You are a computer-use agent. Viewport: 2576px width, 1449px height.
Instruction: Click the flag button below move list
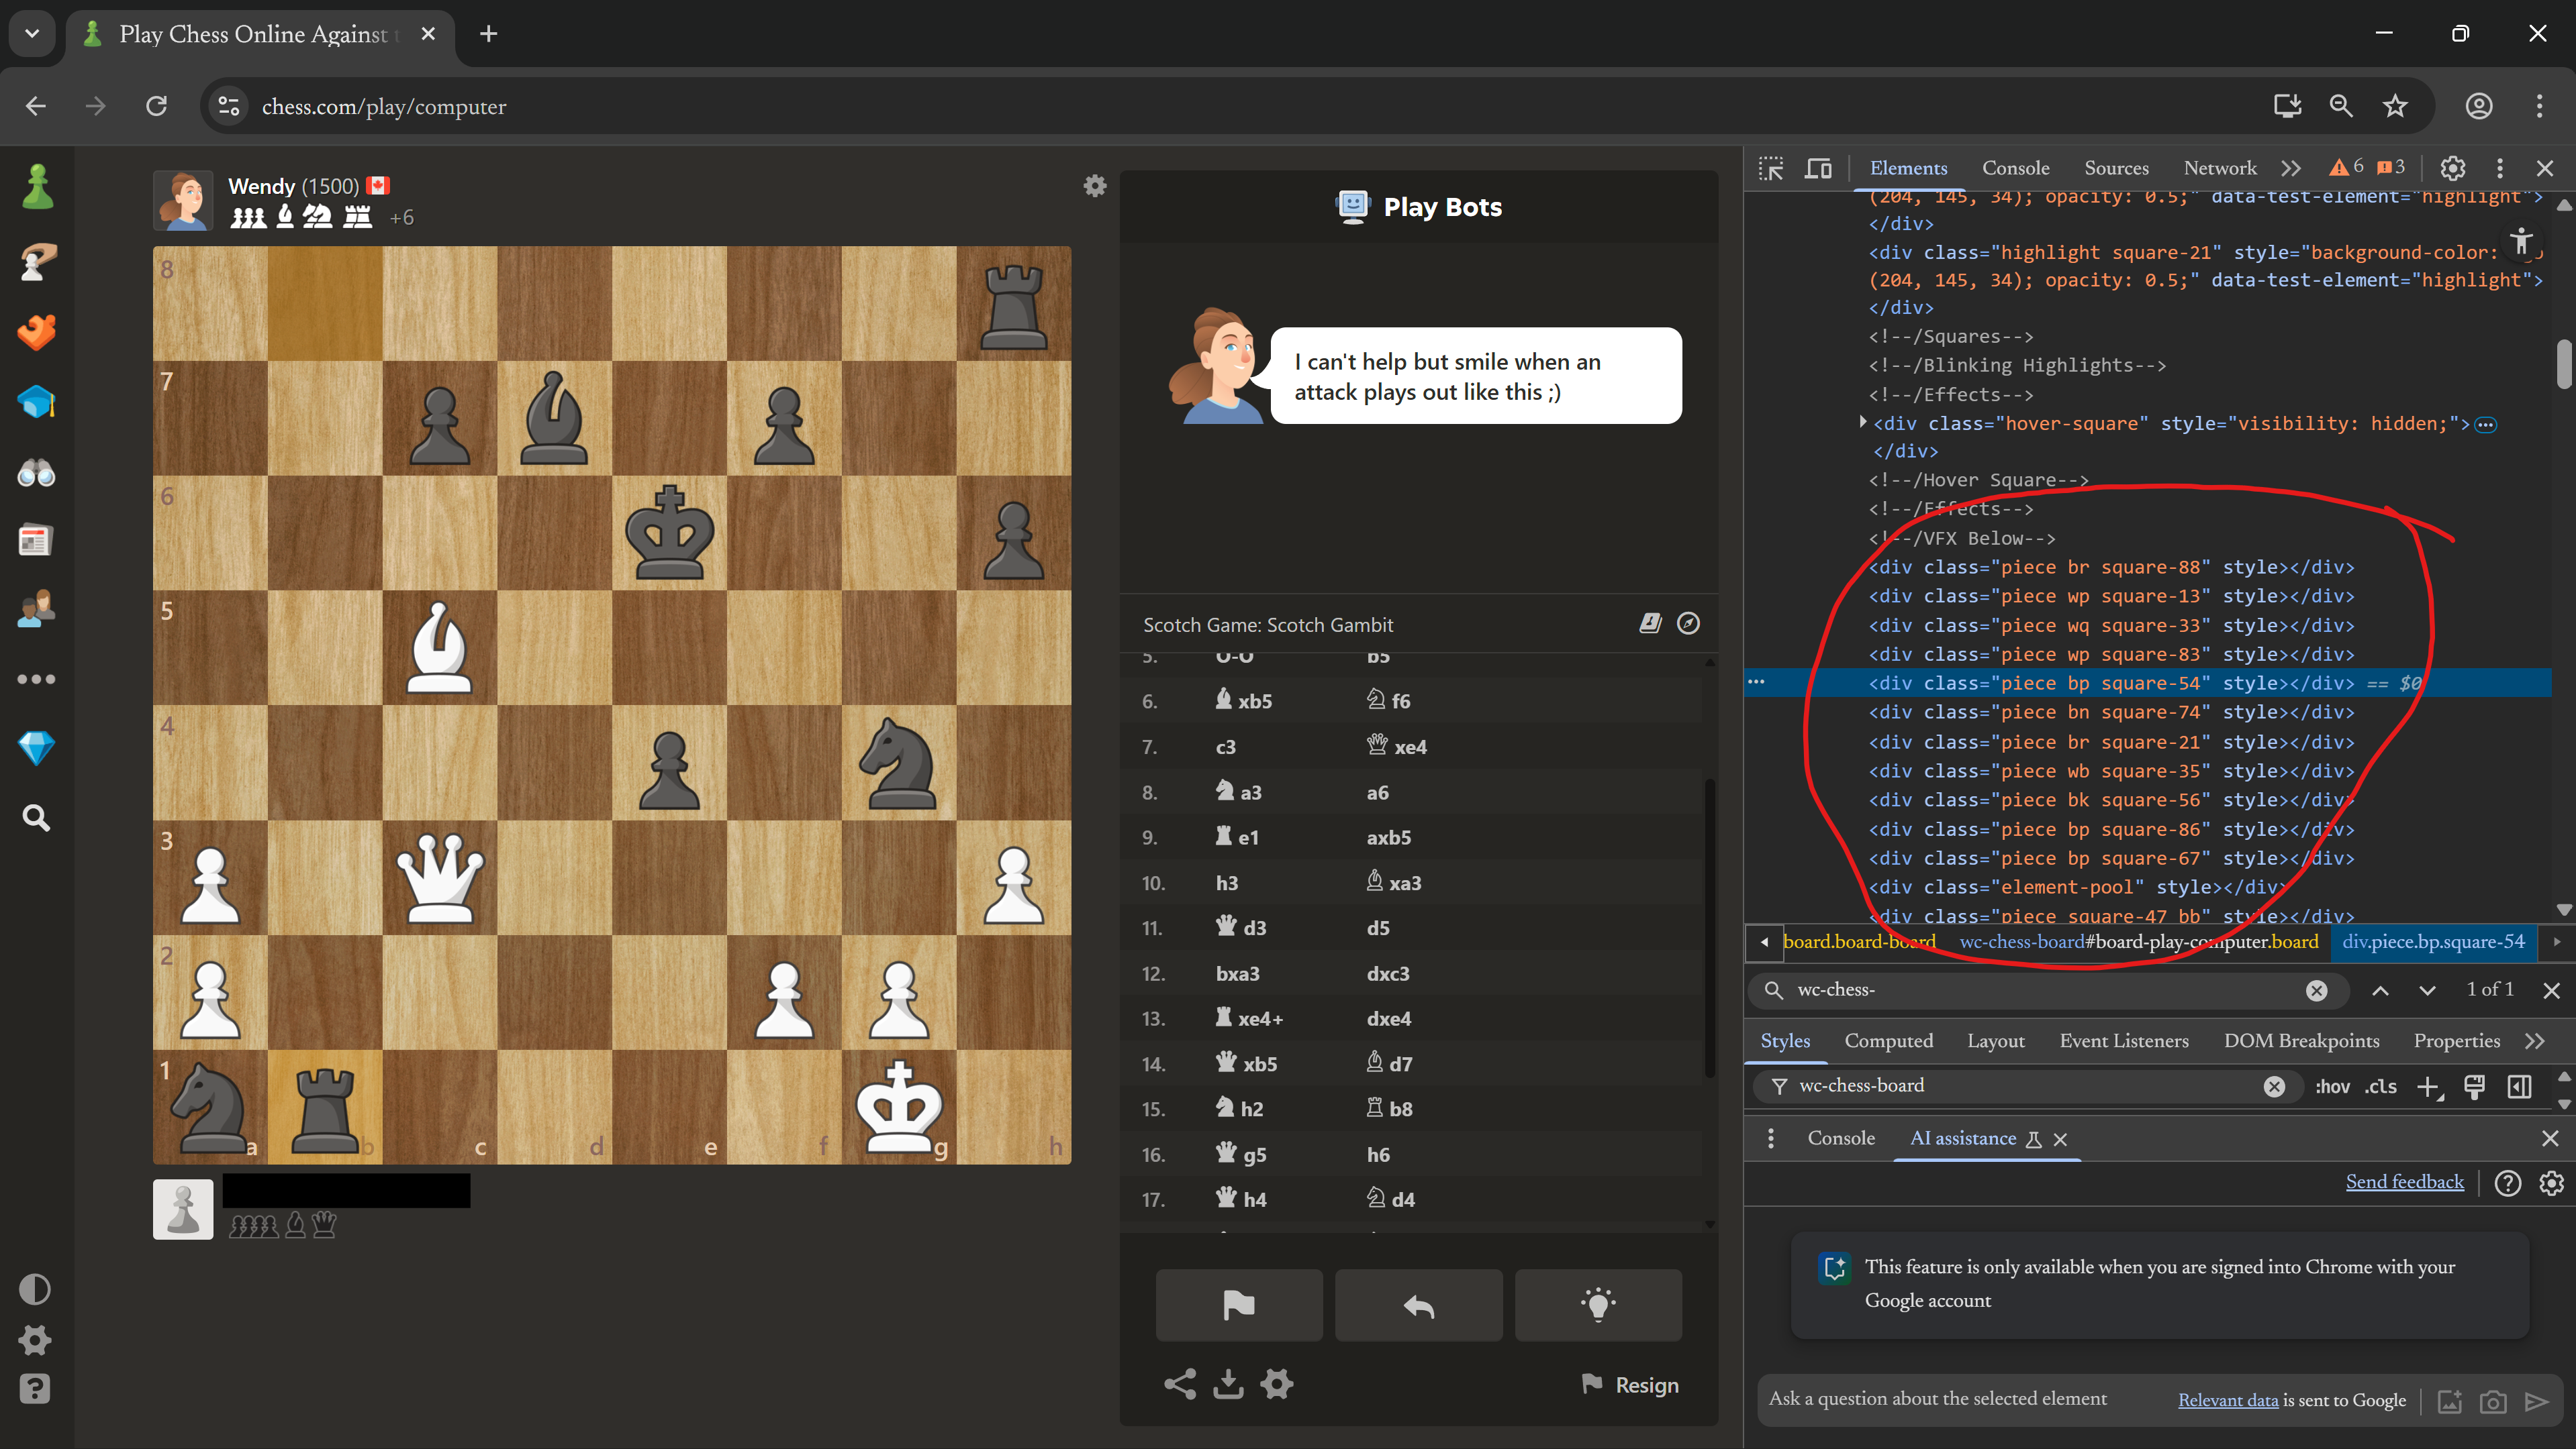[1238, 1305]
